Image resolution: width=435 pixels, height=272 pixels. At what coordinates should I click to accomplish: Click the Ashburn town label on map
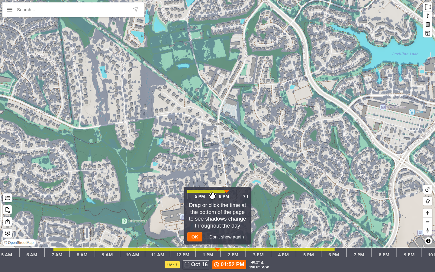pos(217,124)
